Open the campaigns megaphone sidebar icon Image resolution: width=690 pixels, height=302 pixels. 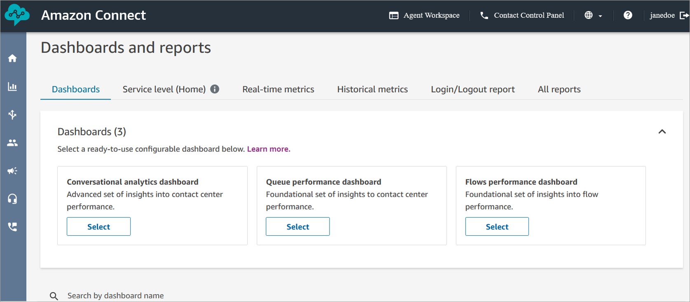click(12, 171)
